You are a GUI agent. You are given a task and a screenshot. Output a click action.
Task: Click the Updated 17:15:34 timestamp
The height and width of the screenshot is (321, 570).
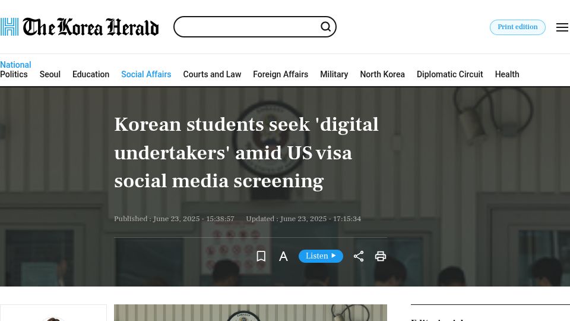(x=303, y=219)
